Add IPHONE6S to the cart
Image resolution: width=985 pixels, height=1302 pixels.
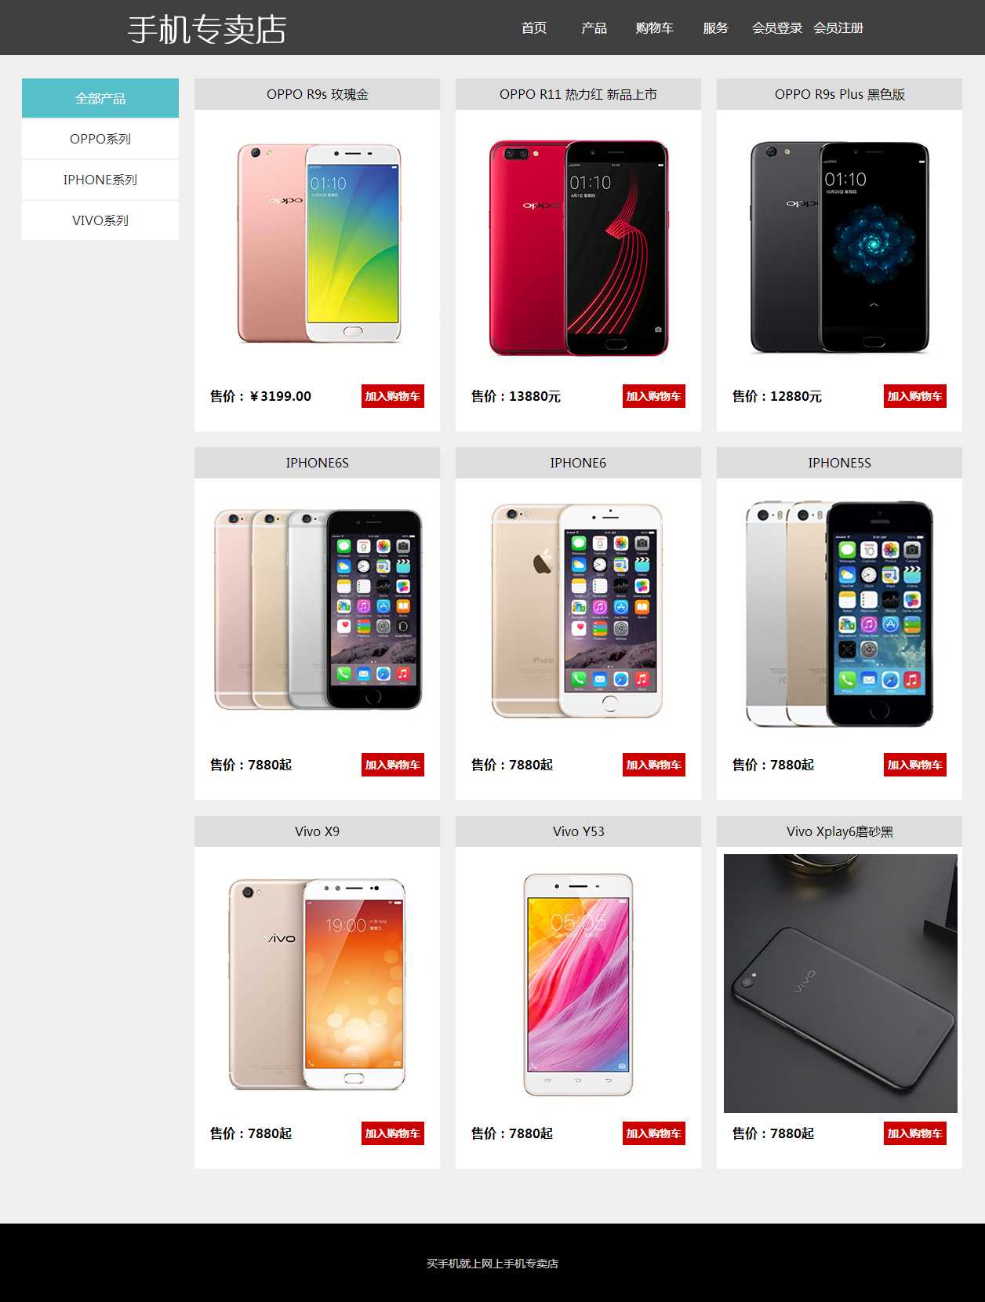[x=393, y=765]
